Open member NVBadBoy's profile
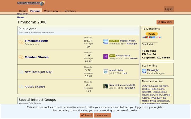 [x=156, y=98]
